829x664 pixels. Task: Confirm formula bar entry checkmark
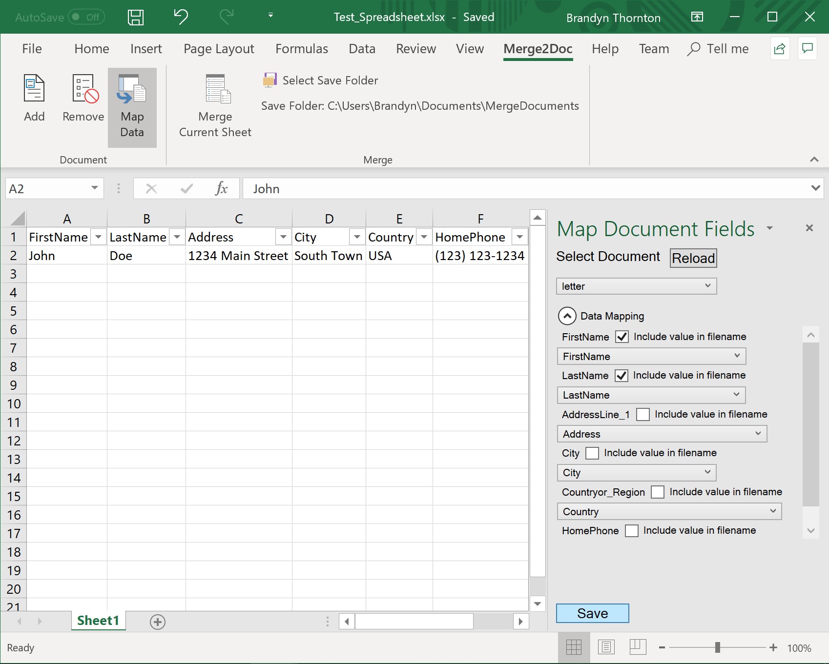[187, 189]
